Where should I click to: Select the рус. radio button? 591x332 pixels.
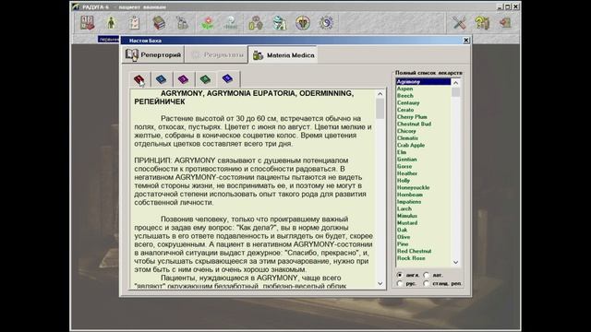click(400, 283)
